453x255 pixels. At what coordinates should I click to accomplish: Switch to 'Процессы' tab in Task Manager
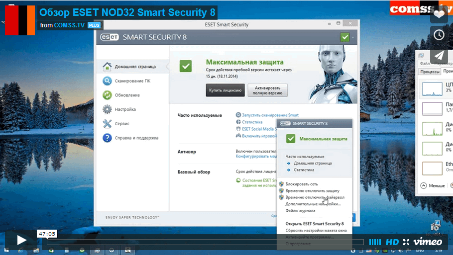[430, 72]
